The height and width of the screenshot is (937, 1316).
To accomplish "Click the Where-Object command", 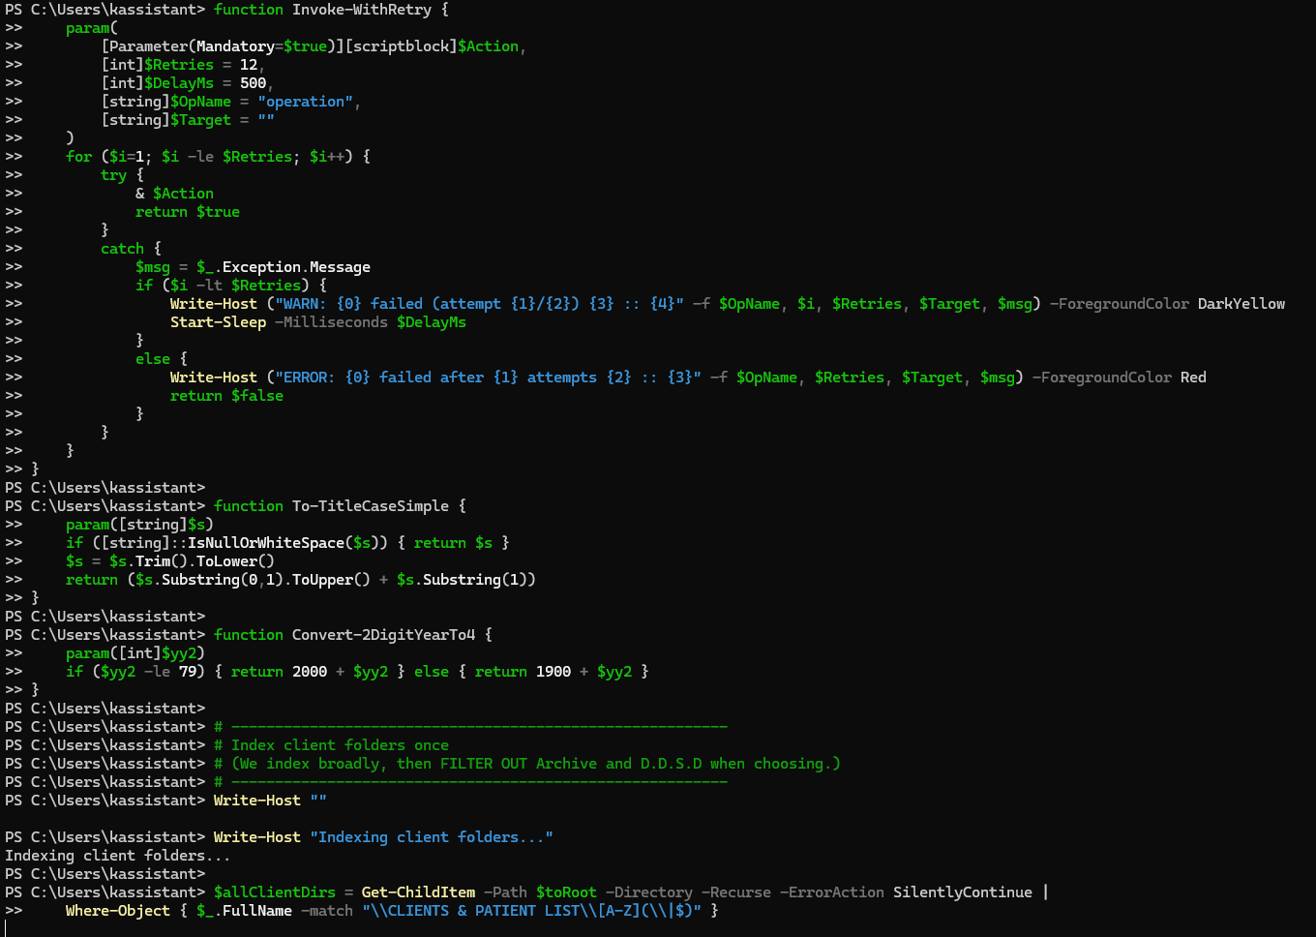I will pos(118,911).
